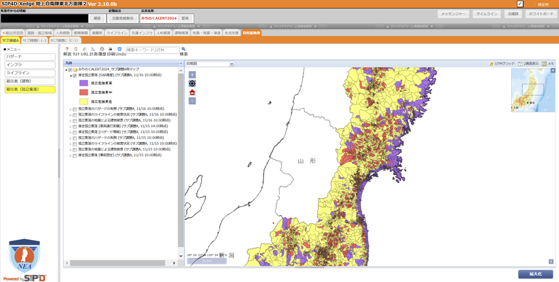Return map to home extent icon
The image size is (559, 282).
point(192,92)
